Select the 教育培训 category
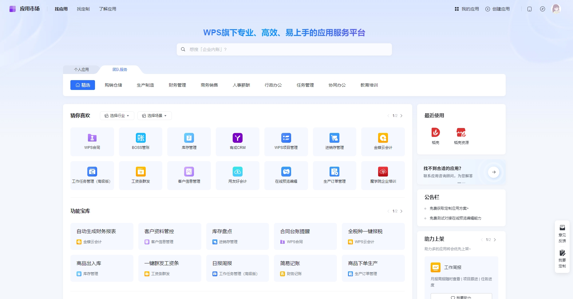 369,85
